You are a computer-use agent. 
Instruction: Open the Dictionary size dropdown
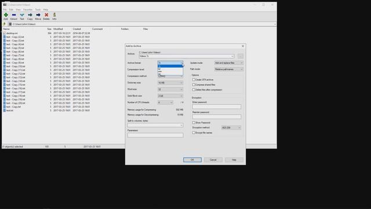[170, 82]
